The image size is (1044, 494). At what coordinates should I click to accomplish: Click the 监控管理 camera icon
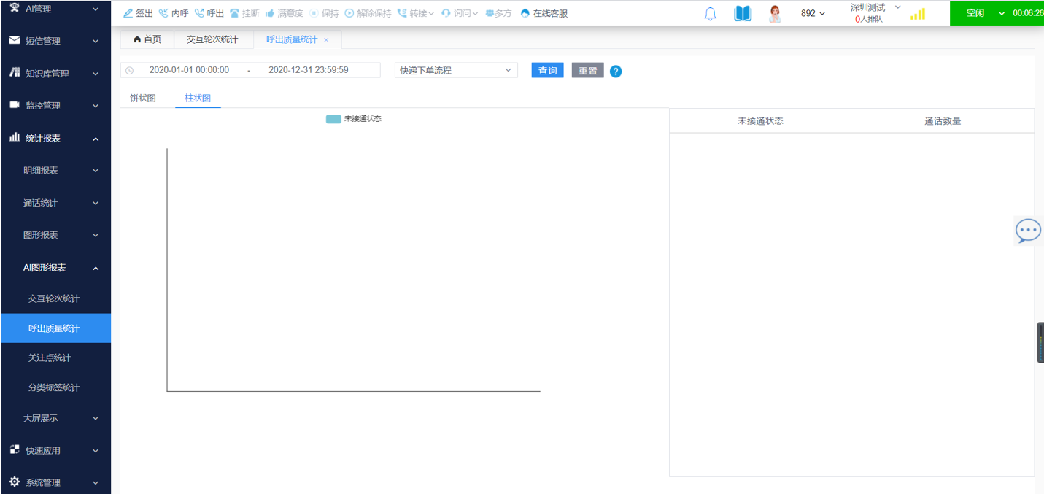pyautogui.click(x=15, y=105)
